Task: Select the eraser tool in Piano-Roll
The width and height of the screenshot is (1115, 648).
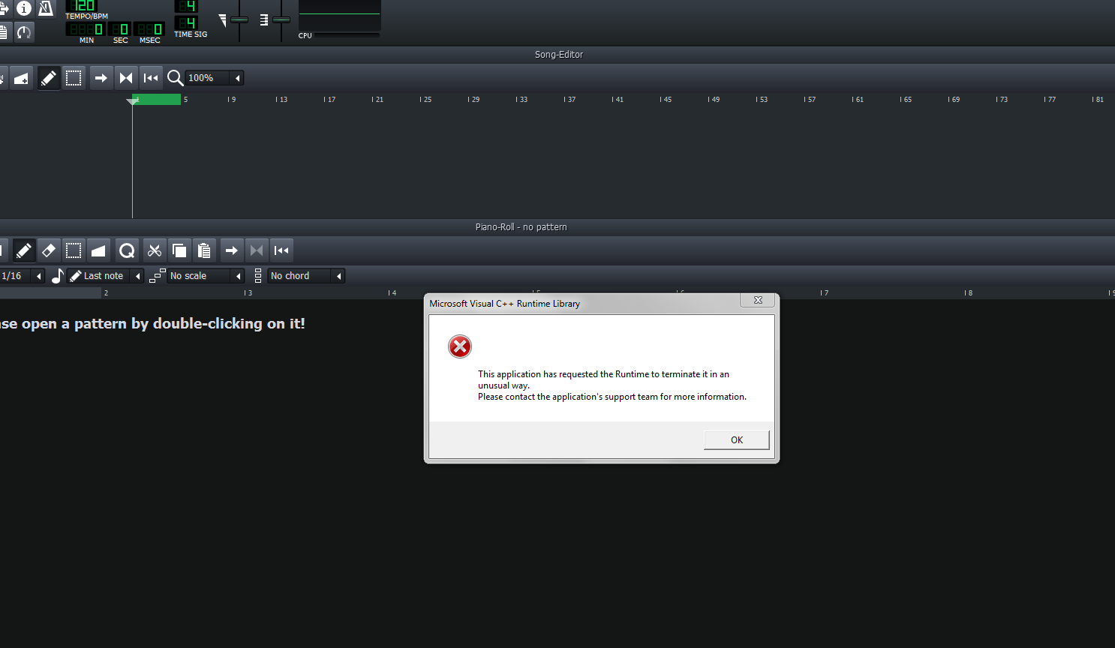Action: [x=49, y=250]
